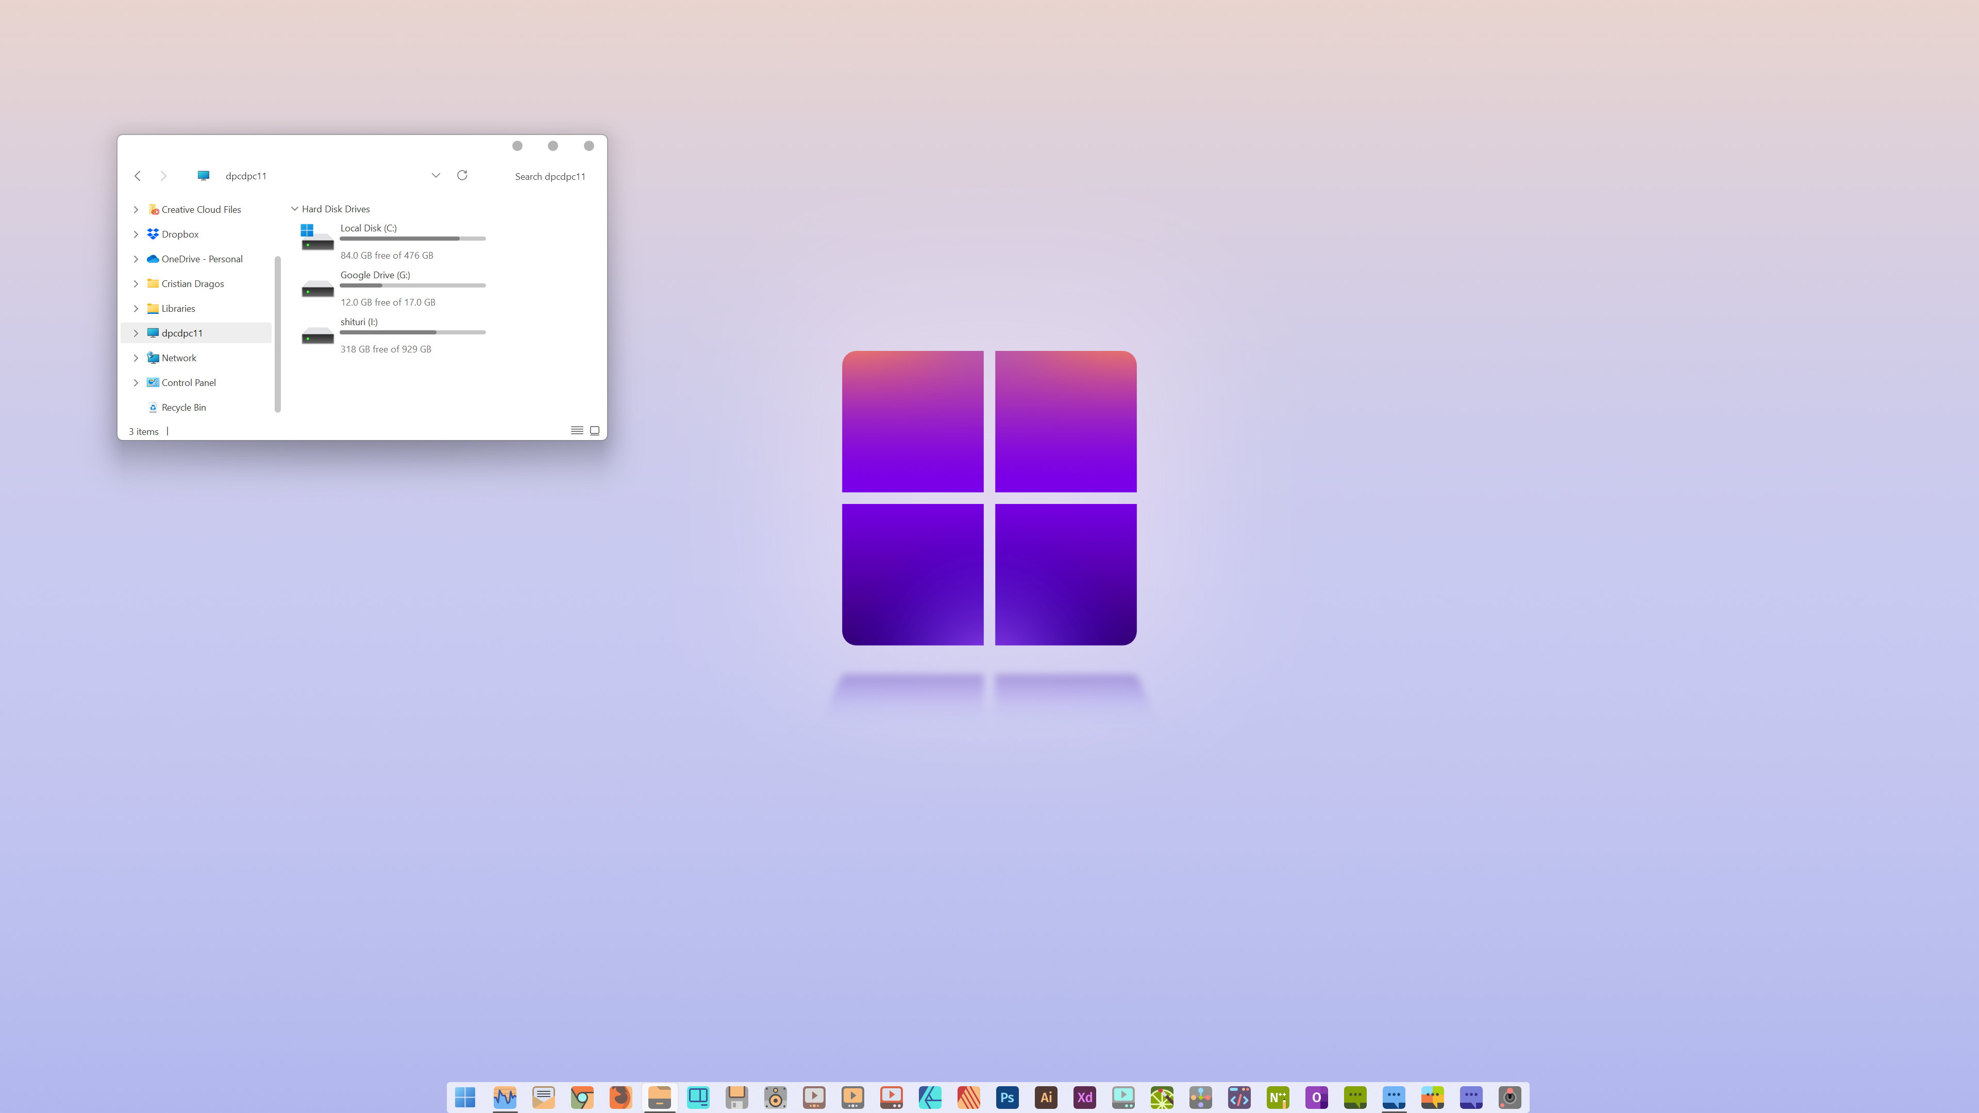The height and width of the screenshot is (1113, 1979).
Task: Launch Chrome from the taskbar
Action: click(x=582, y=1097)
